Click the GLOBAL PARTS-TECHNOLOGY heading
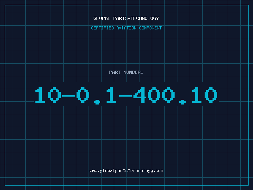Image resolution: width=253 pixels, height=190 pixels. (x=126, y=18)
